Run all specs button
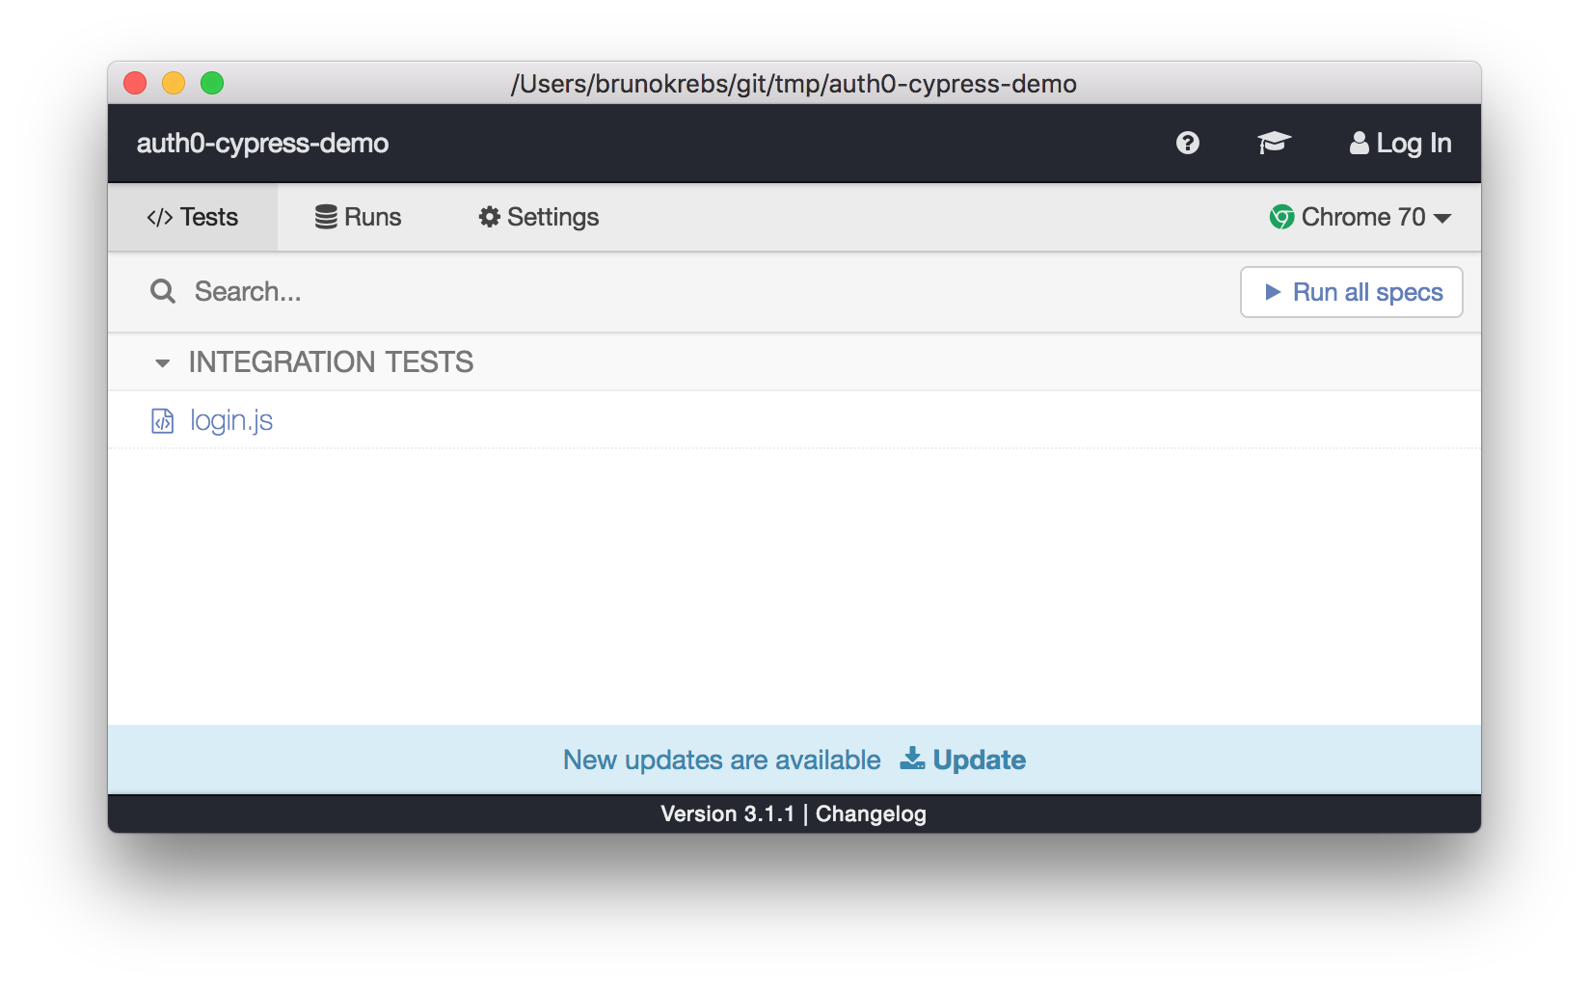This screenshot has width=1589, height=987. click(1352, 292)
